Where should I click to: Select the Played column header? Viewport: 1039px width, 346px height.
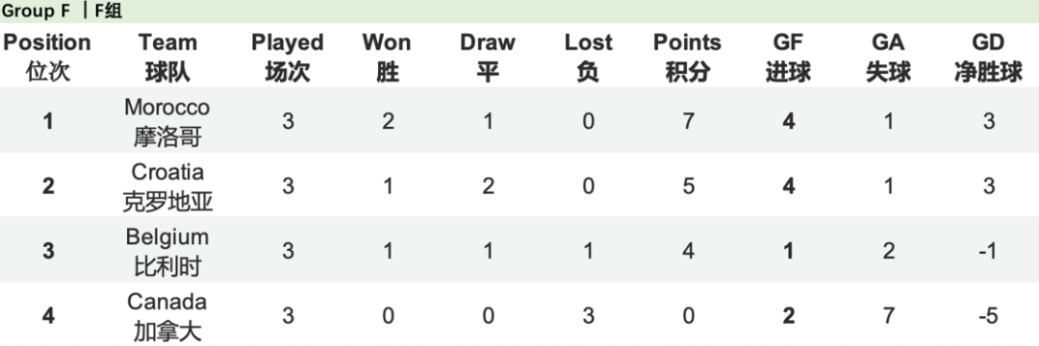(288, 57)
